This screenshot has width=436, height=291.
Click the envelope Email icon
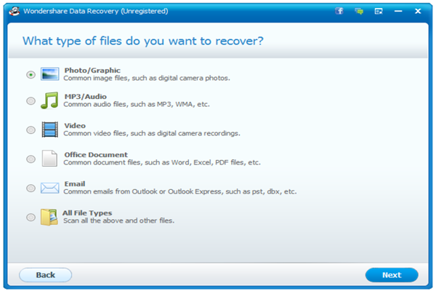click(49, 188)
